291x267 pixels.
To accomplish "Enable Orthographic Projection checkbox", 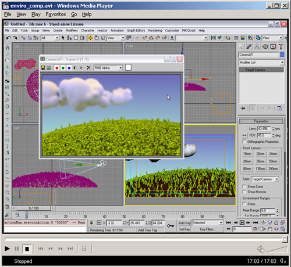I will [x=244, y=142].
